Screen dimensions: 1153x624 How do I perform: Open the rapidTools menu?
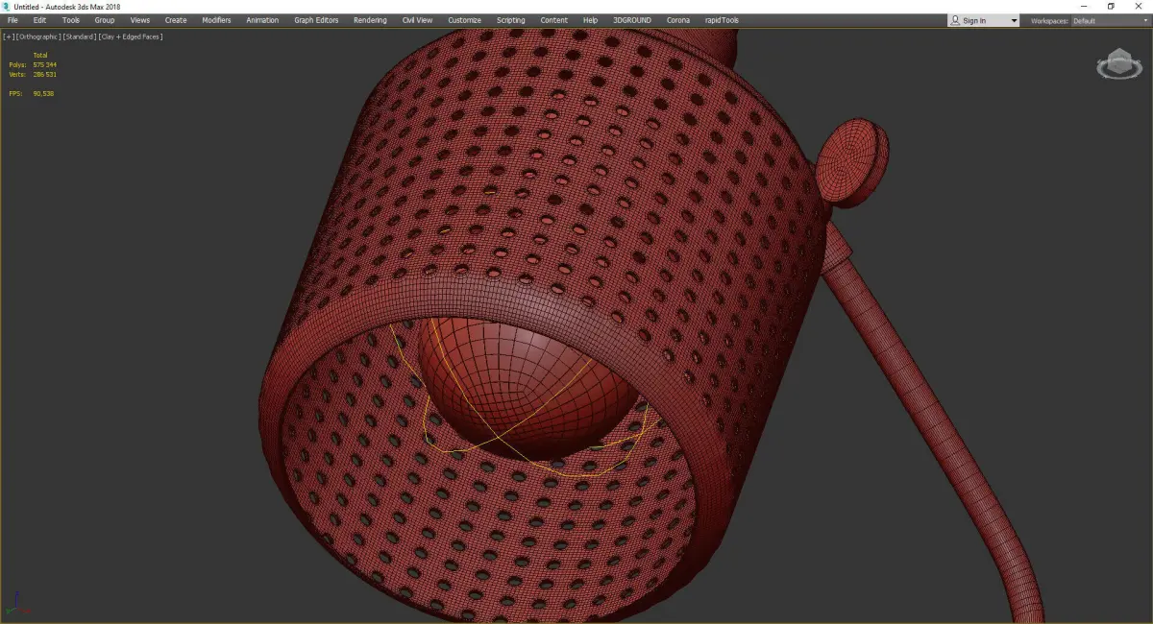pyautogui.click(x=722, y=20)
